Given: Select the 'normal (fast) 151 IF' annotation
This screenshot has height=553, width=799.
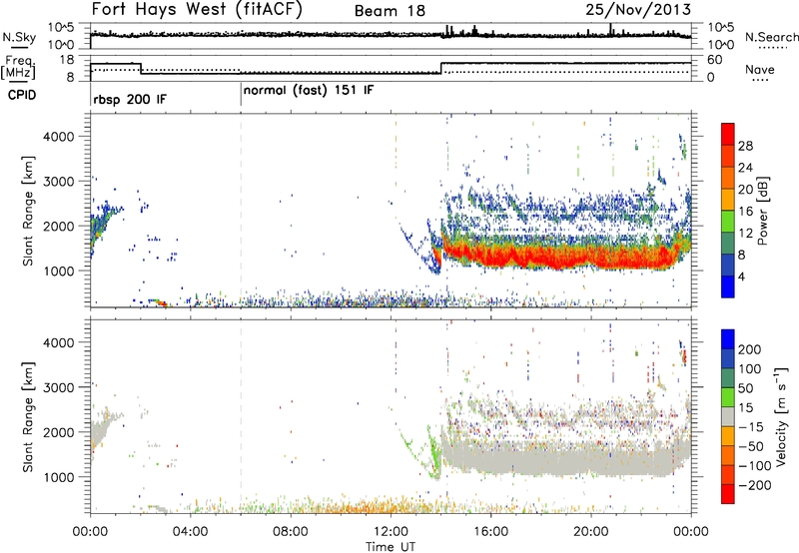Looking at the screenshot, I should click(309, 91).
